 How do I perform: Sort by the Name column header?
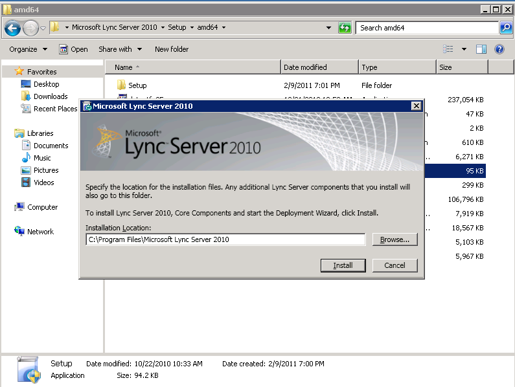click(x=193, y=67)
